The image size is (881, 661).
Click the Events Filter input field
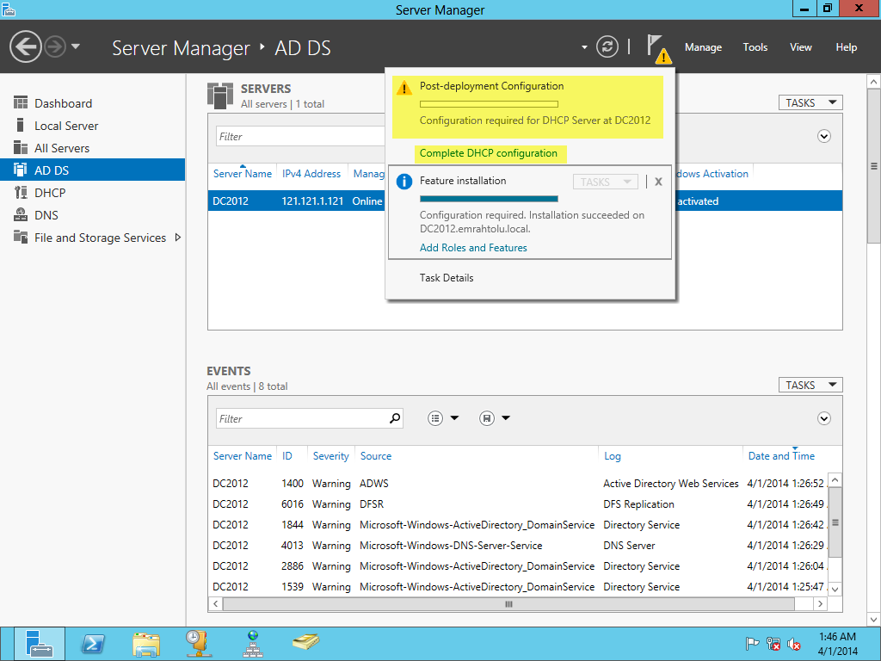[x=302, y=419]
